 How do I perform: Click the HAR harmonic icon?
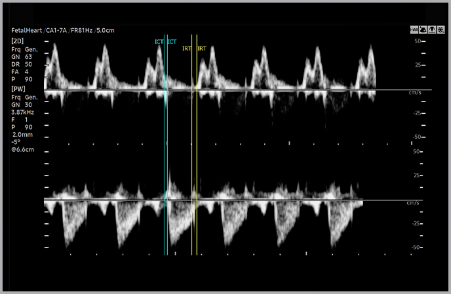click(x=414, y=30)
